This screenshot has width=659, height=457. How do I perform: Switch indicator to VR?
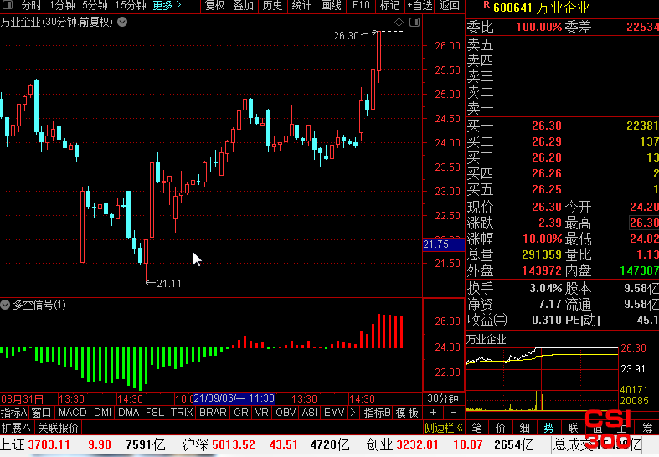(x=262, y=413)
